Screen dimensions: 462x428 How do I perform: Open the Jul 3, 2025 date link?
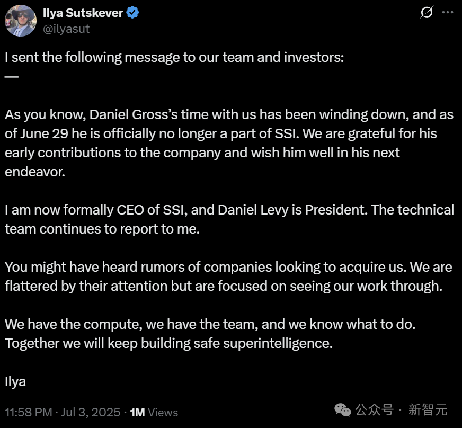pyautogui.click(x=92, y=412)
